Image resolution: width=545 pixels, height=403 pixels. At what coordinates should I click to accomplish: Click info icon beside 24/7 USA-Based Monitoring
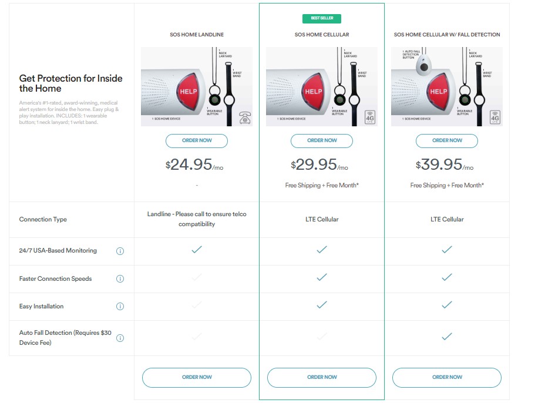pos(120,251)
